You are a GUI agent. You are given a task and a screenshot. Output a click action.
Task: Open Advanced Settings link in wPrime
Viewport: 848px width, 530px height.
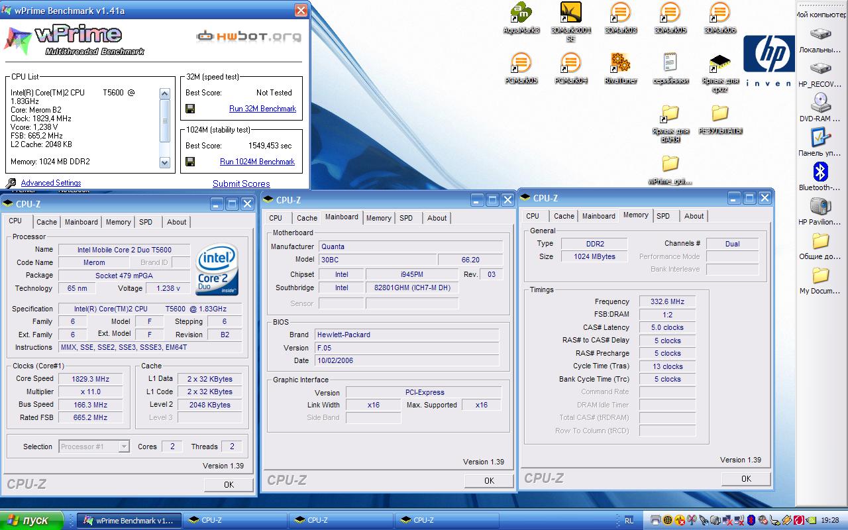51,183
